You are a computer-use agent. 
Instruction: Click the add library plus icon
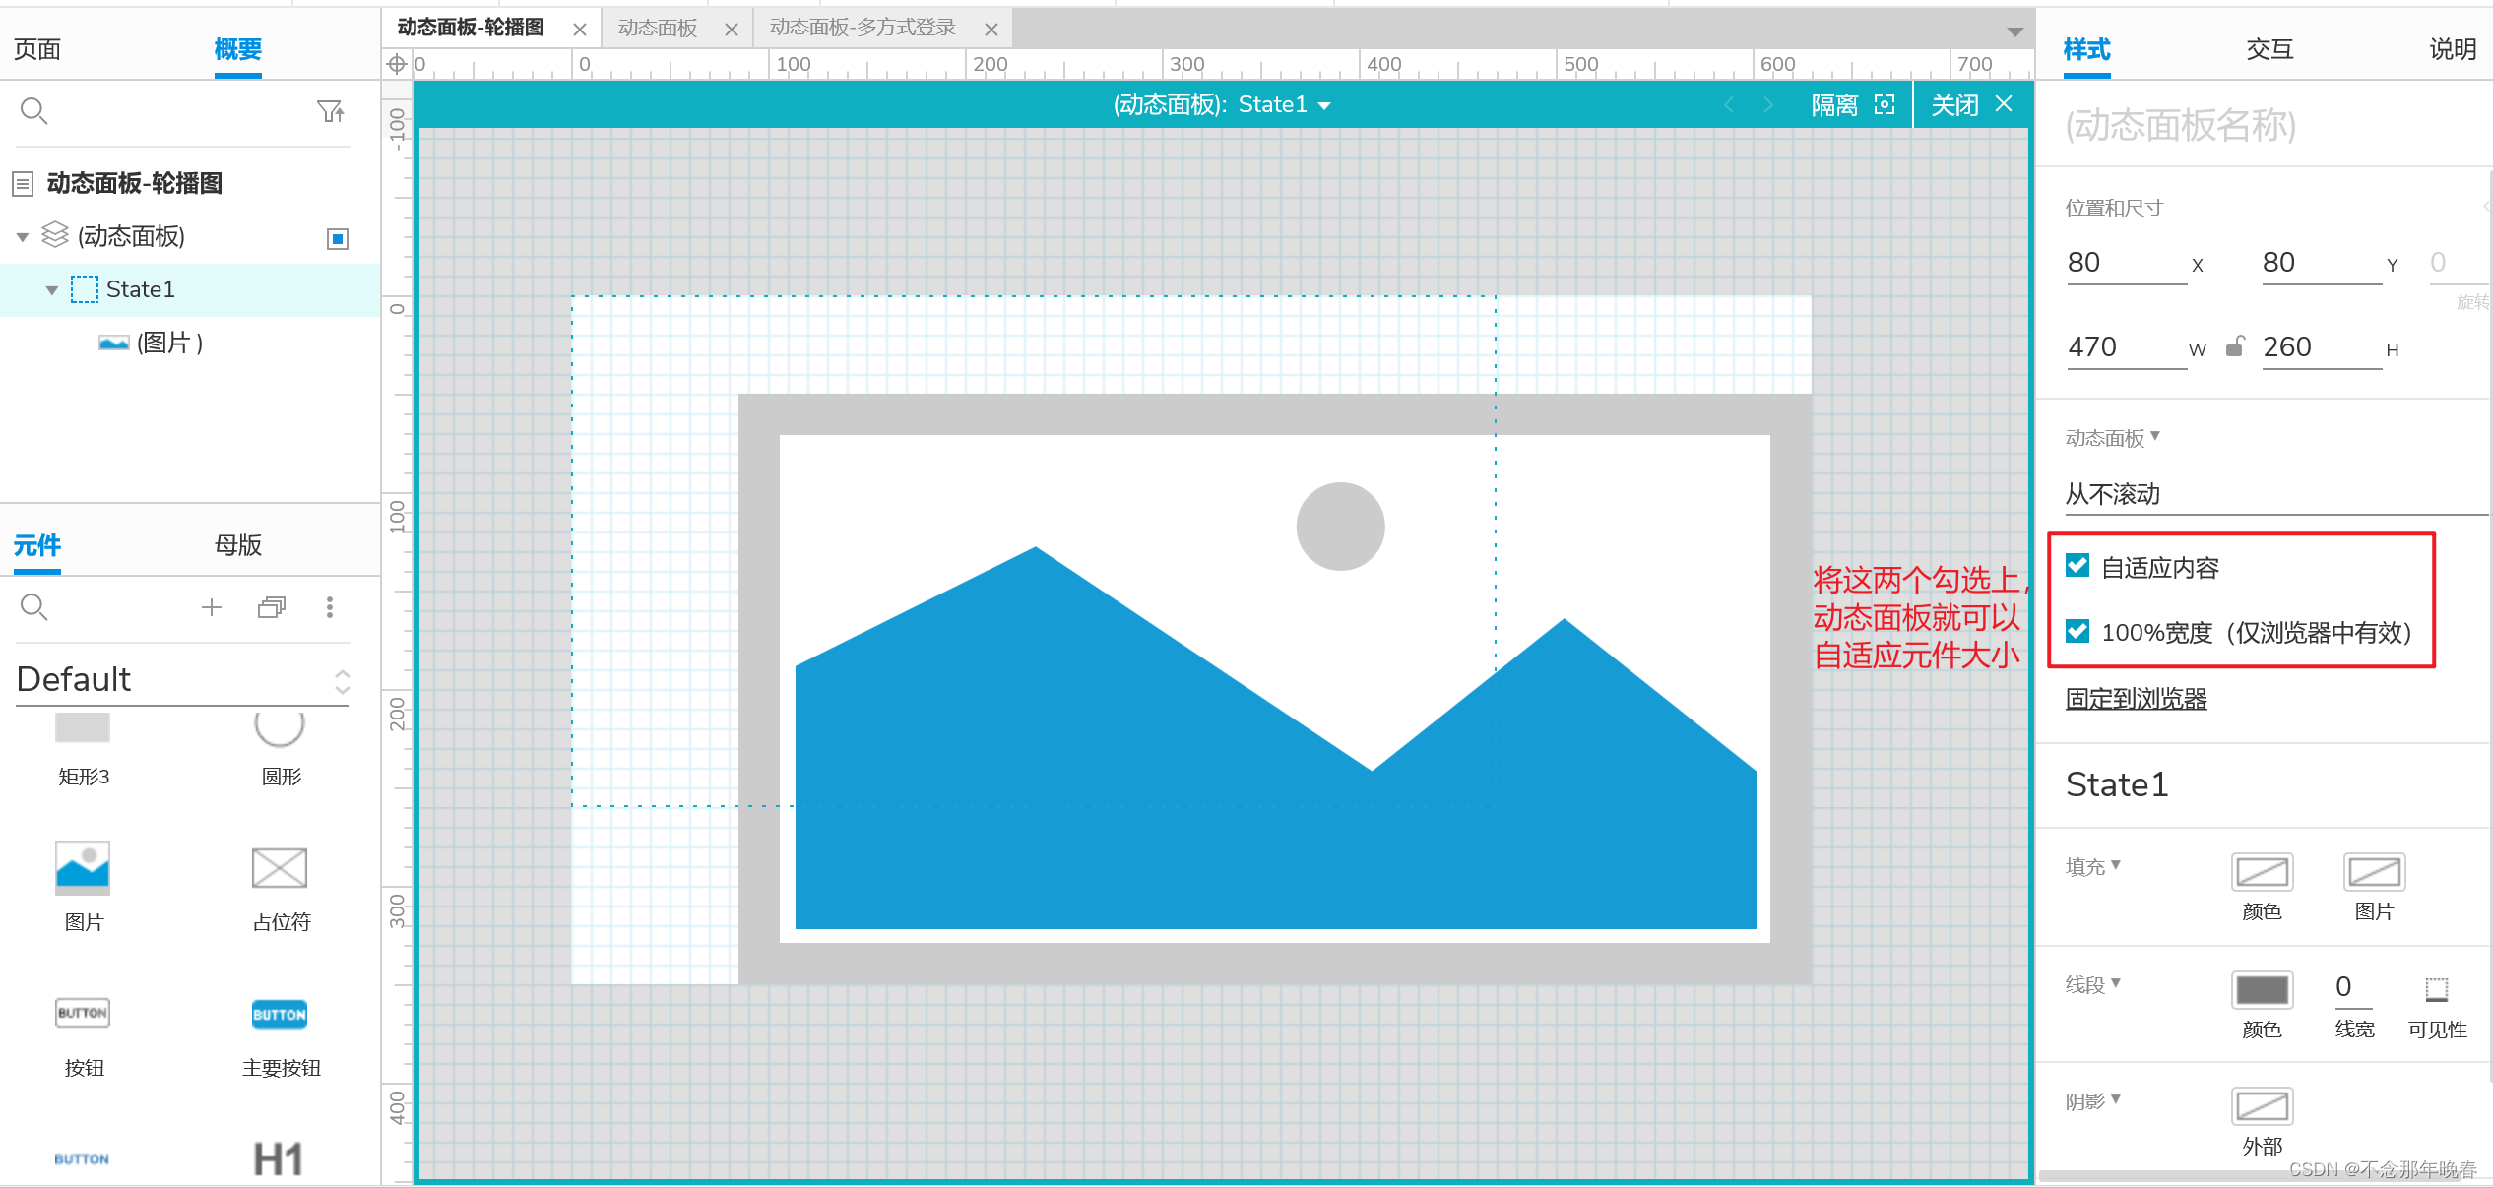pyautogui.click(x=211, y=607)
